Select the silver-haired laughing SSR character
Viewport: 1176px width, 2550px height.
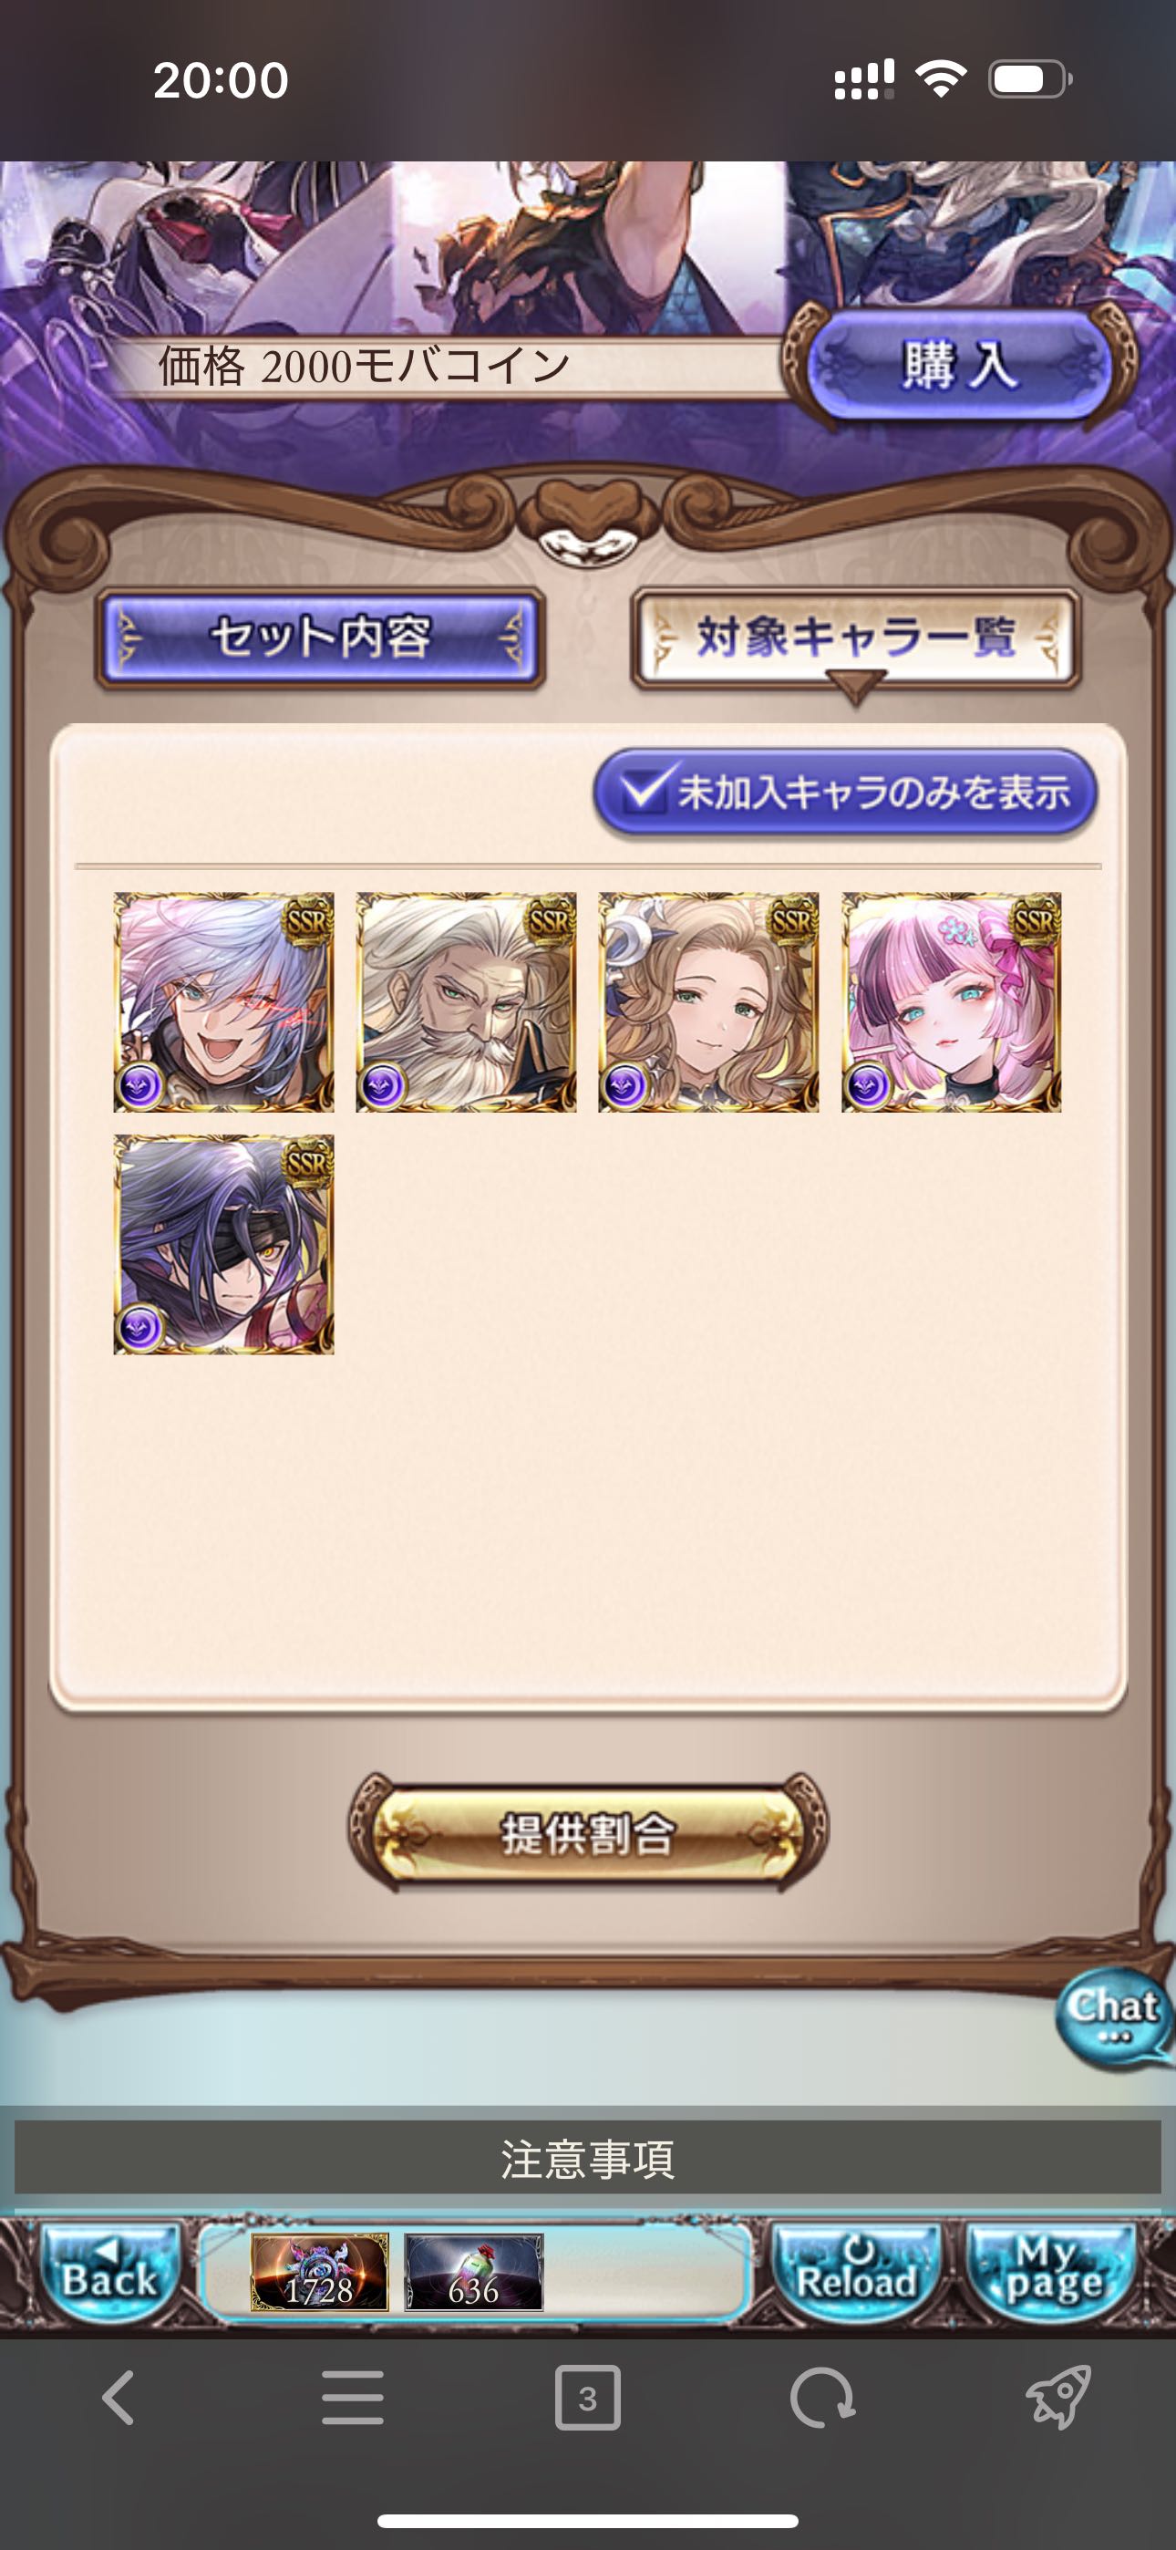(223, 1001)
